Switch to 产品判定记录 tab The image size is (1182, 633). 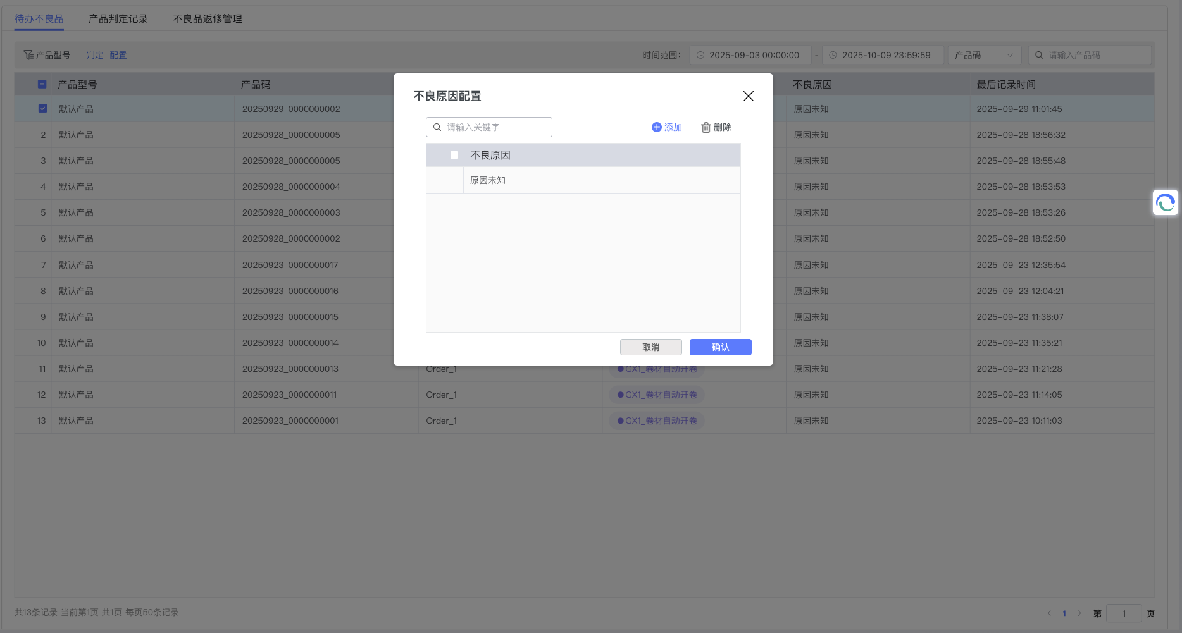pyautogui.click(x=118, y=19)
